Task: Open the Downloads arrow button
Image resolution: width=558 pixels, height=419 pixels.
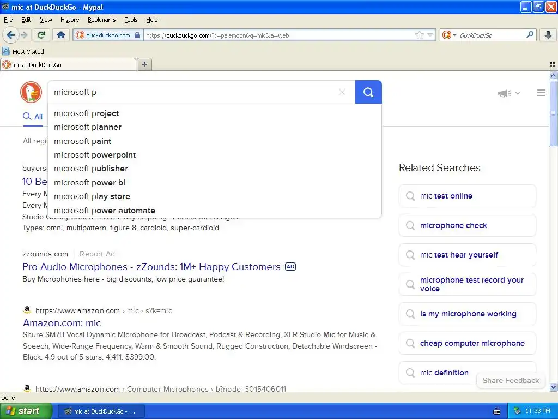Action: [x=548, y=35]
